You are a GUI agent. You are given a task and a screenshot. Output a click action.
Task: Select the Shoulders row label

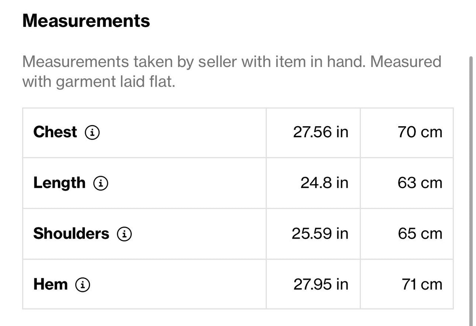click(x=71, y=234)
